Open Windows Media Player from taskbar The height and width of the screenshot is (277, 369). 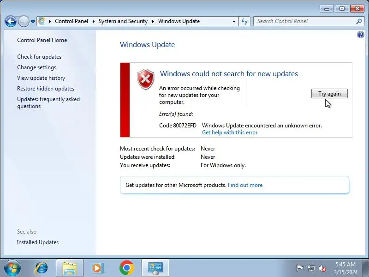(97, 268)
